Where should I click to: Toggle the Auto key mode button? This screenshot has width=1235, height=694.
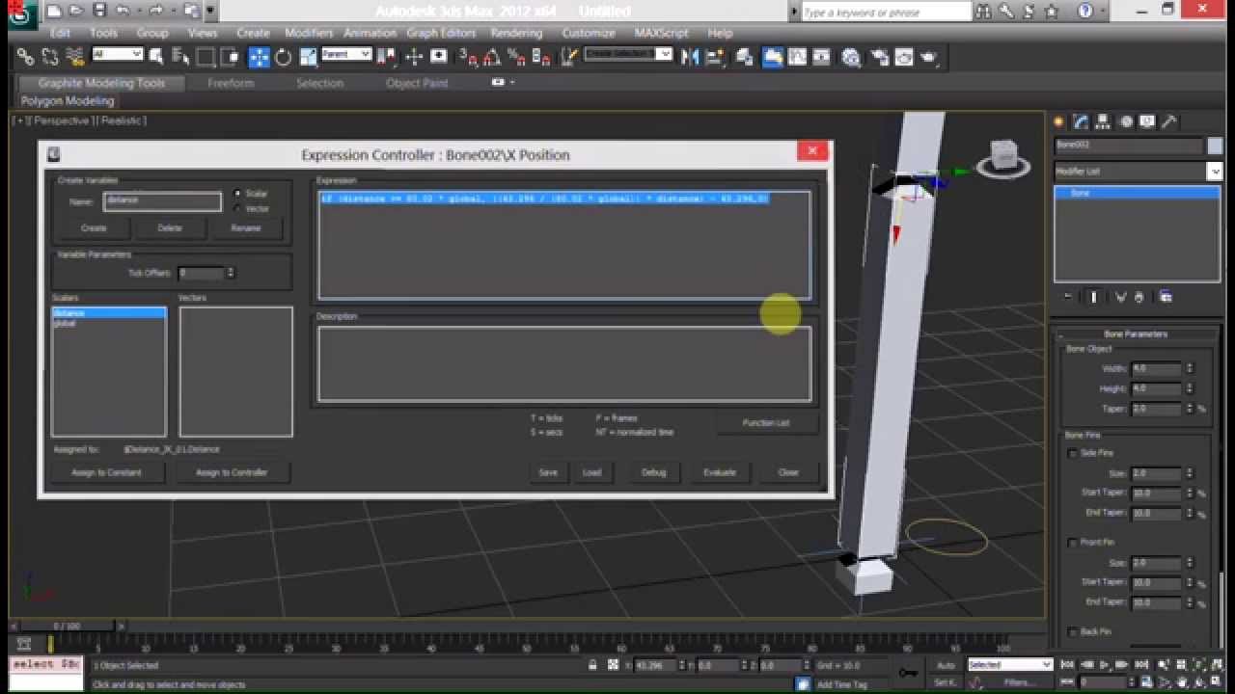946,665
